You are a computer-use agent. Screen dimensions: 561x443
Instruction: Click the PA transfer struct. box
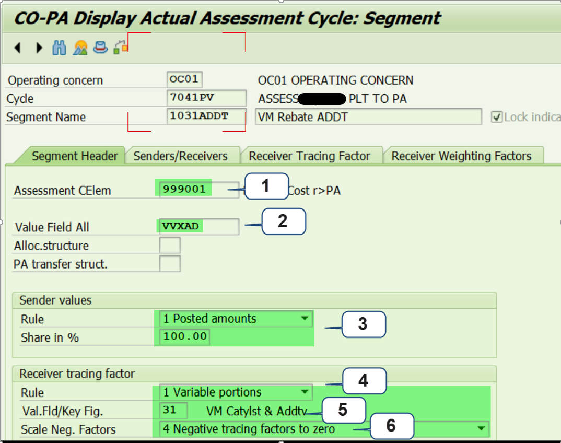170,264
